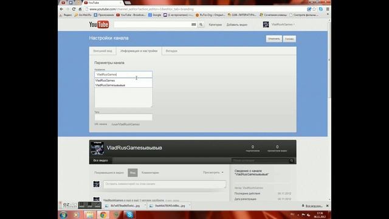This screenshot has height=219, width=389.
Task: Click the user avatar in YouTube header
Action: pyautogui.click(x=266, y=24)
